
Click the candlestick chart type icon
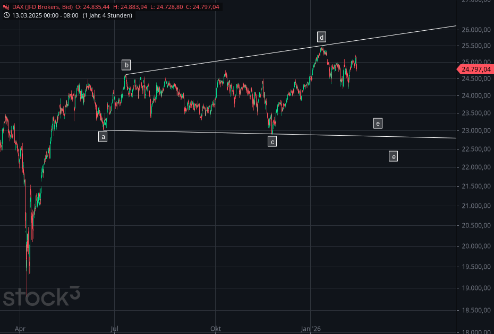click(7, 7)
